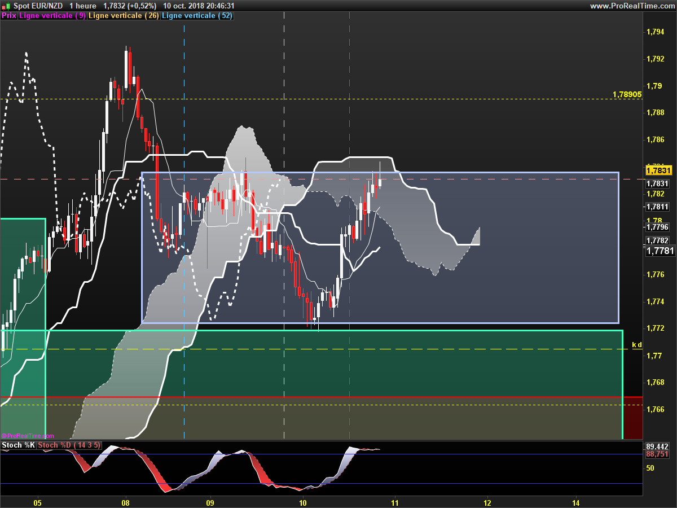Click the 'k d' yellow line label
Viewport: 677px width, 508px height.
point(637,344)
